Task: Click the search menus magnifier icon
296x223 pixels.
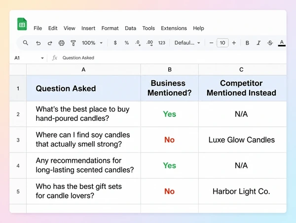Action: (26, 43)
